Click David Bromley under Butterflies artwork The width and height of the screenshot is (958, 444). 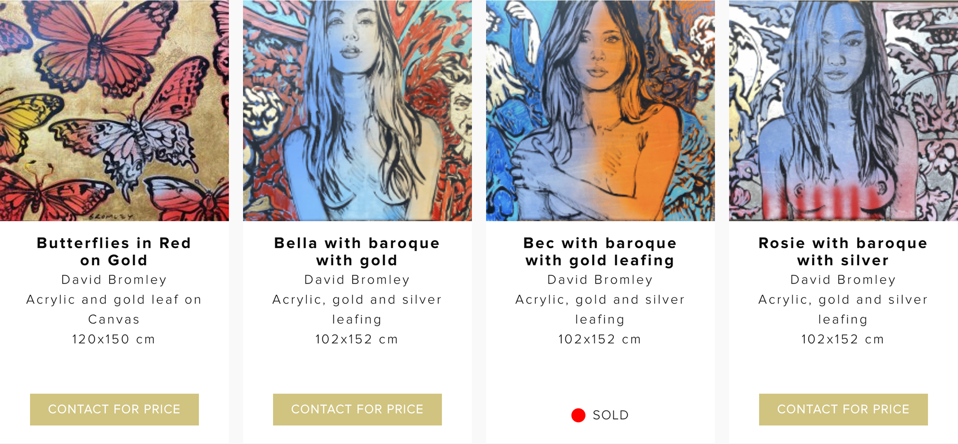114,280
